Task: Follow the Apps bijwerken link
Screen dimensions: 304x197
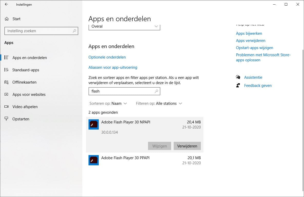Action: (249, 33)
